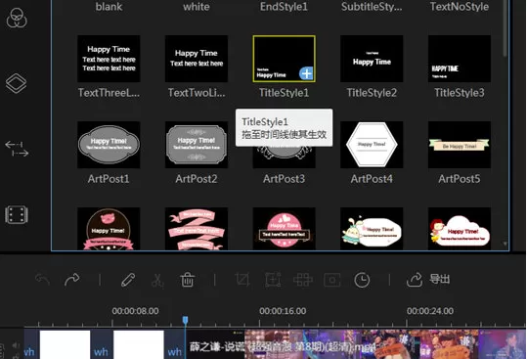Click the 00:00:16.00 timeline ruler mark
The width and height of the screenshot is (527, 359).
coord(283,311)
